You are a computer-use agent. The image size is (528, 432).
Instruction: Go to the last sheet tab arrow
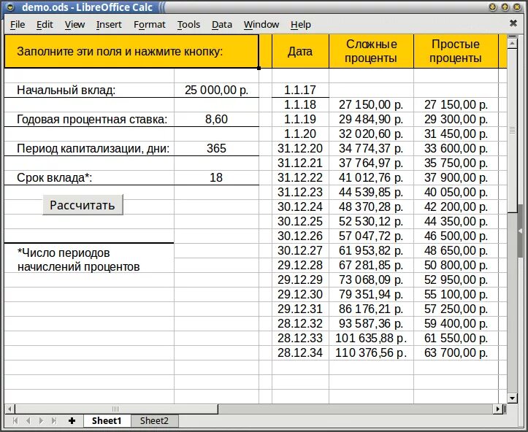54,420
